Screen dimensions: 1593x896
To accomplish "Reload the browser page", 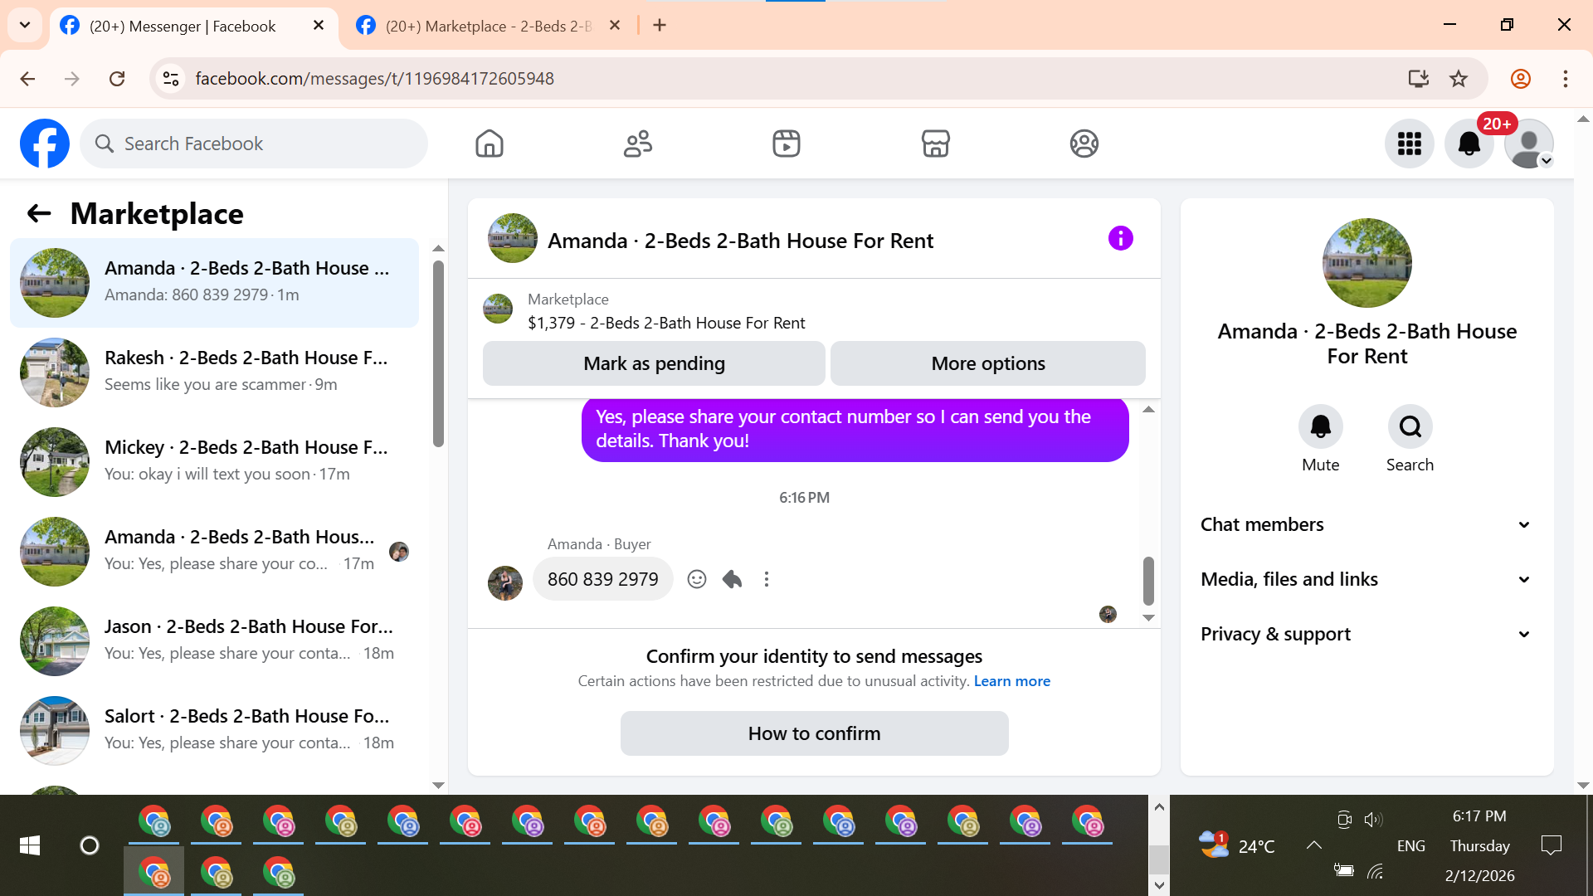I will pyautogui.click(x=117, y=79).
